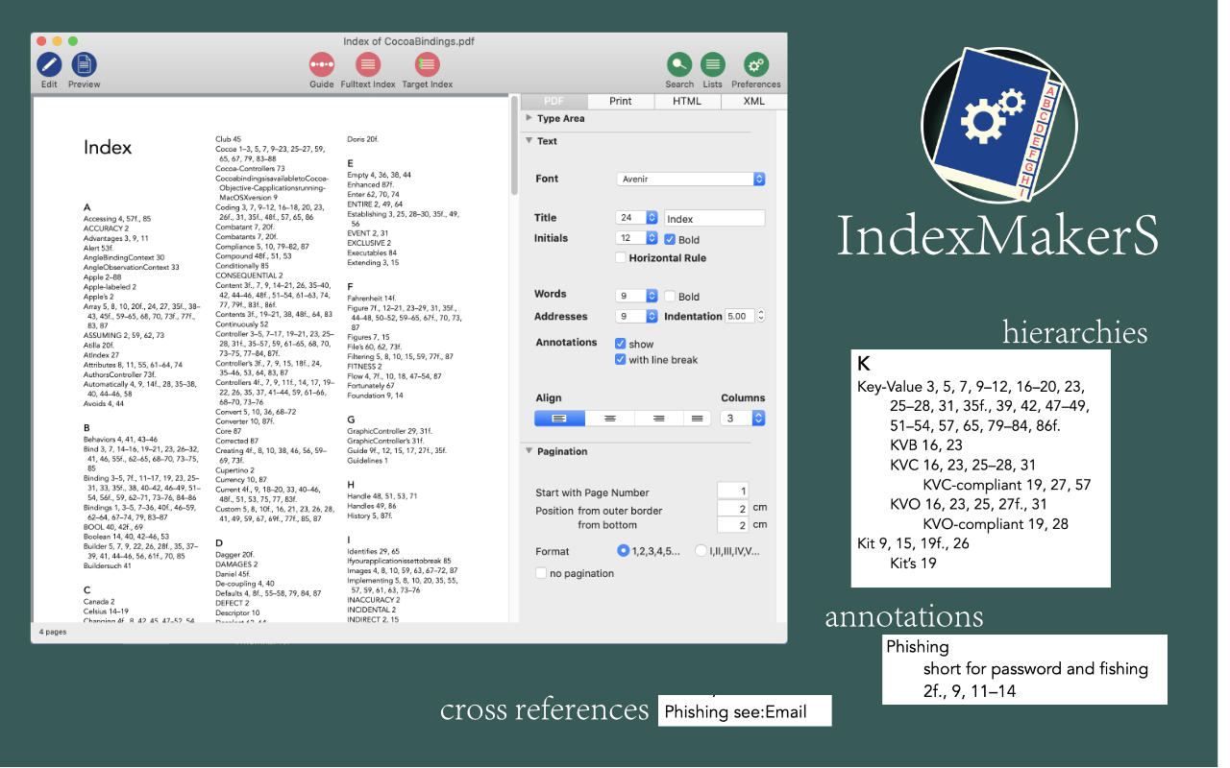Open the Preview document icon

pos(84,64)
